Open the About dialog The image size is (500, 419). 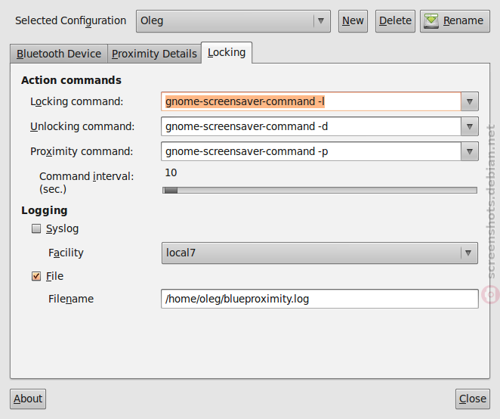[x=28, y=399]
